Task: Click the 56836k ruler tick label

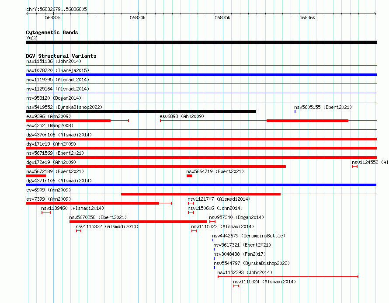Action: (x=307, y=17)
